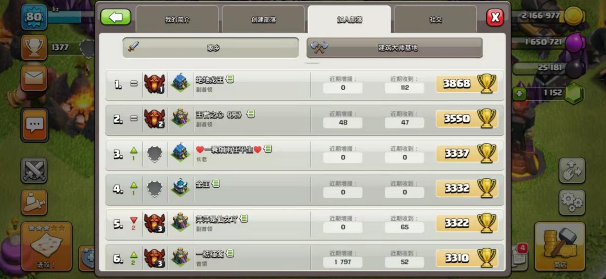Open the settings gears icon
The height and width of the screenshot is (279, 606).
(x=572, y=203)
